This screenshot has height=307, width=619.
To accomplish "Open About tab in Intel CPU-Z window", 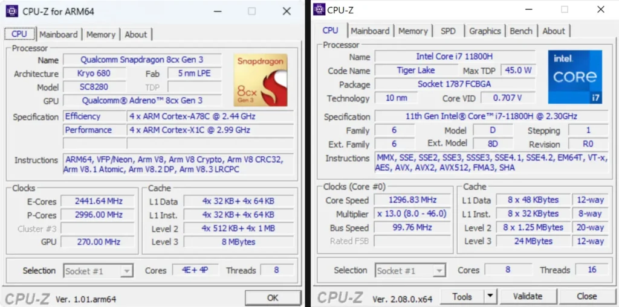I will coord(554,31).
